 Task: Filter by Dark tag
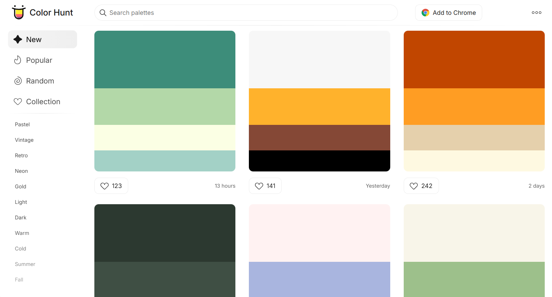click(x=20, y=218)
